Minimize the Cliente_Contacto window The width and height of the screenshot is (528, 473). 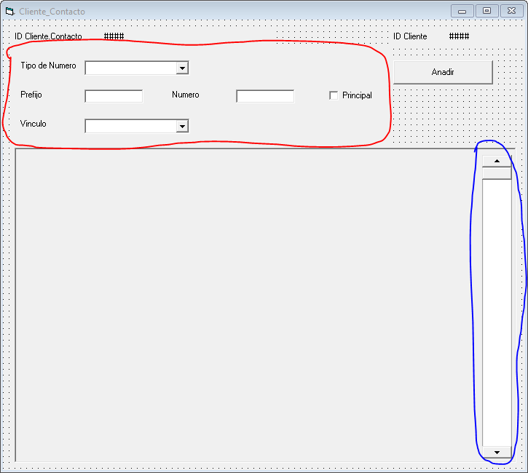462,11
